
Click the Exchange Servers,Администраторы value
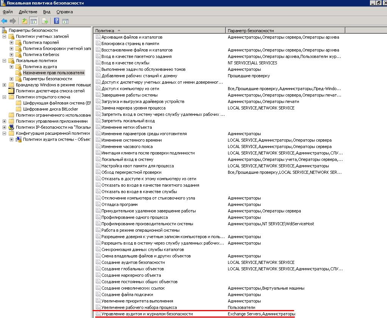click(x=261, y=314)
